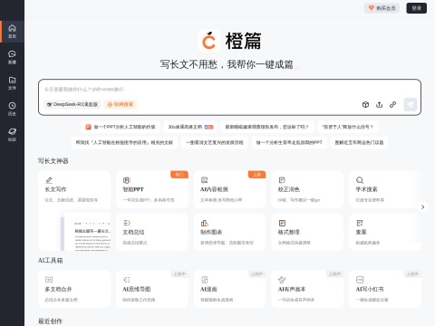Click the 多文档合并 card title
This screenshot has width=435, height=326.
pyautogui.click(x=58, y=289)
